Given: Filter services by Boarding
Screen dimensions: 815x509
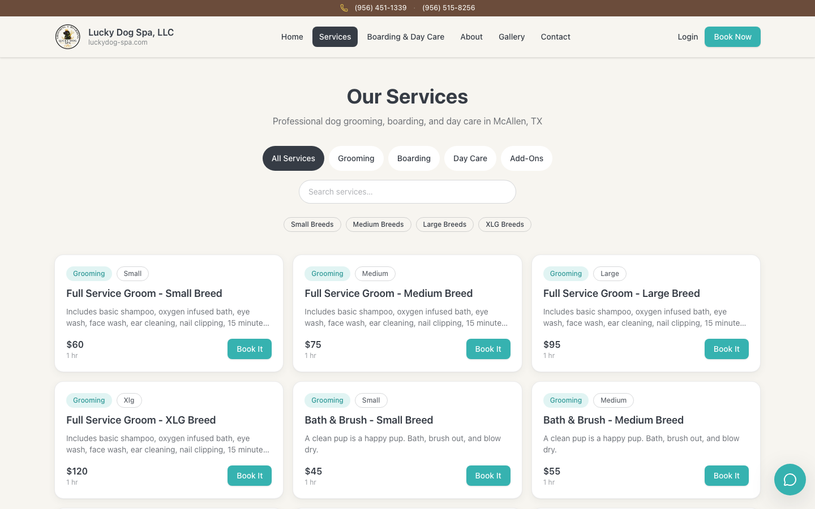Looking at the screenshot, I should pyautogui.click(x=414, y=158).
